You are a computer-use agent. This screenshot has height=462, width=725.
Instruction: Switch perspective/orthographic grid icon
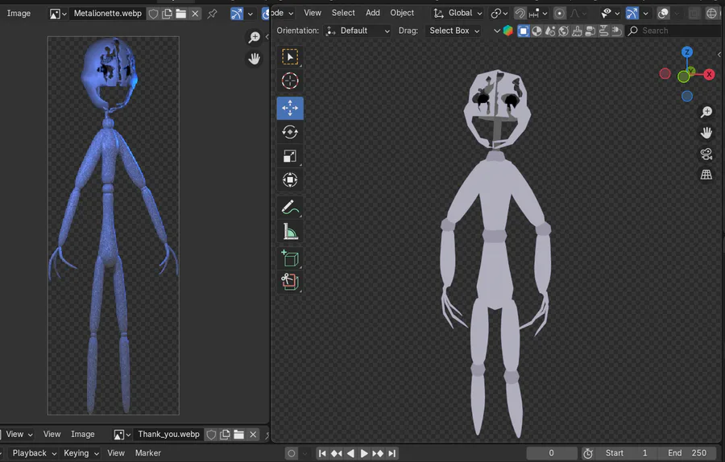pos(706,175)
